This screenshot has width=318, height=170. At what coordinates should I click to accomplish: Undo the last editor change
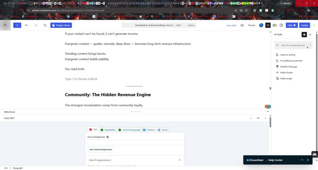(26, 25)
